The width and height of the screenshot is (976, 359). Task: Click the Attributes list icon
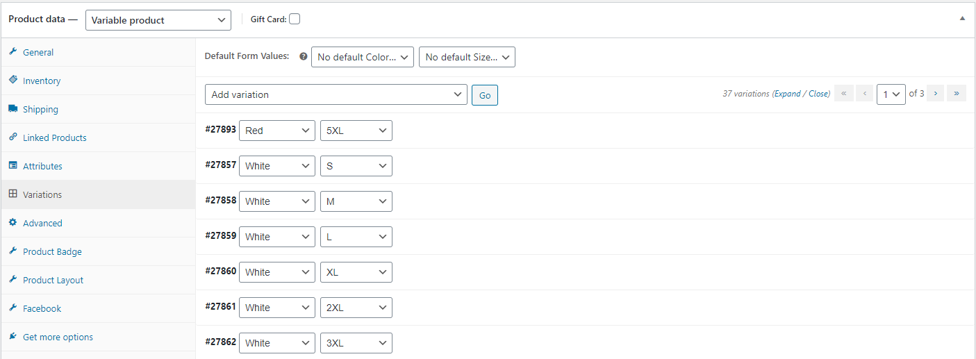[x=13, y=166]
